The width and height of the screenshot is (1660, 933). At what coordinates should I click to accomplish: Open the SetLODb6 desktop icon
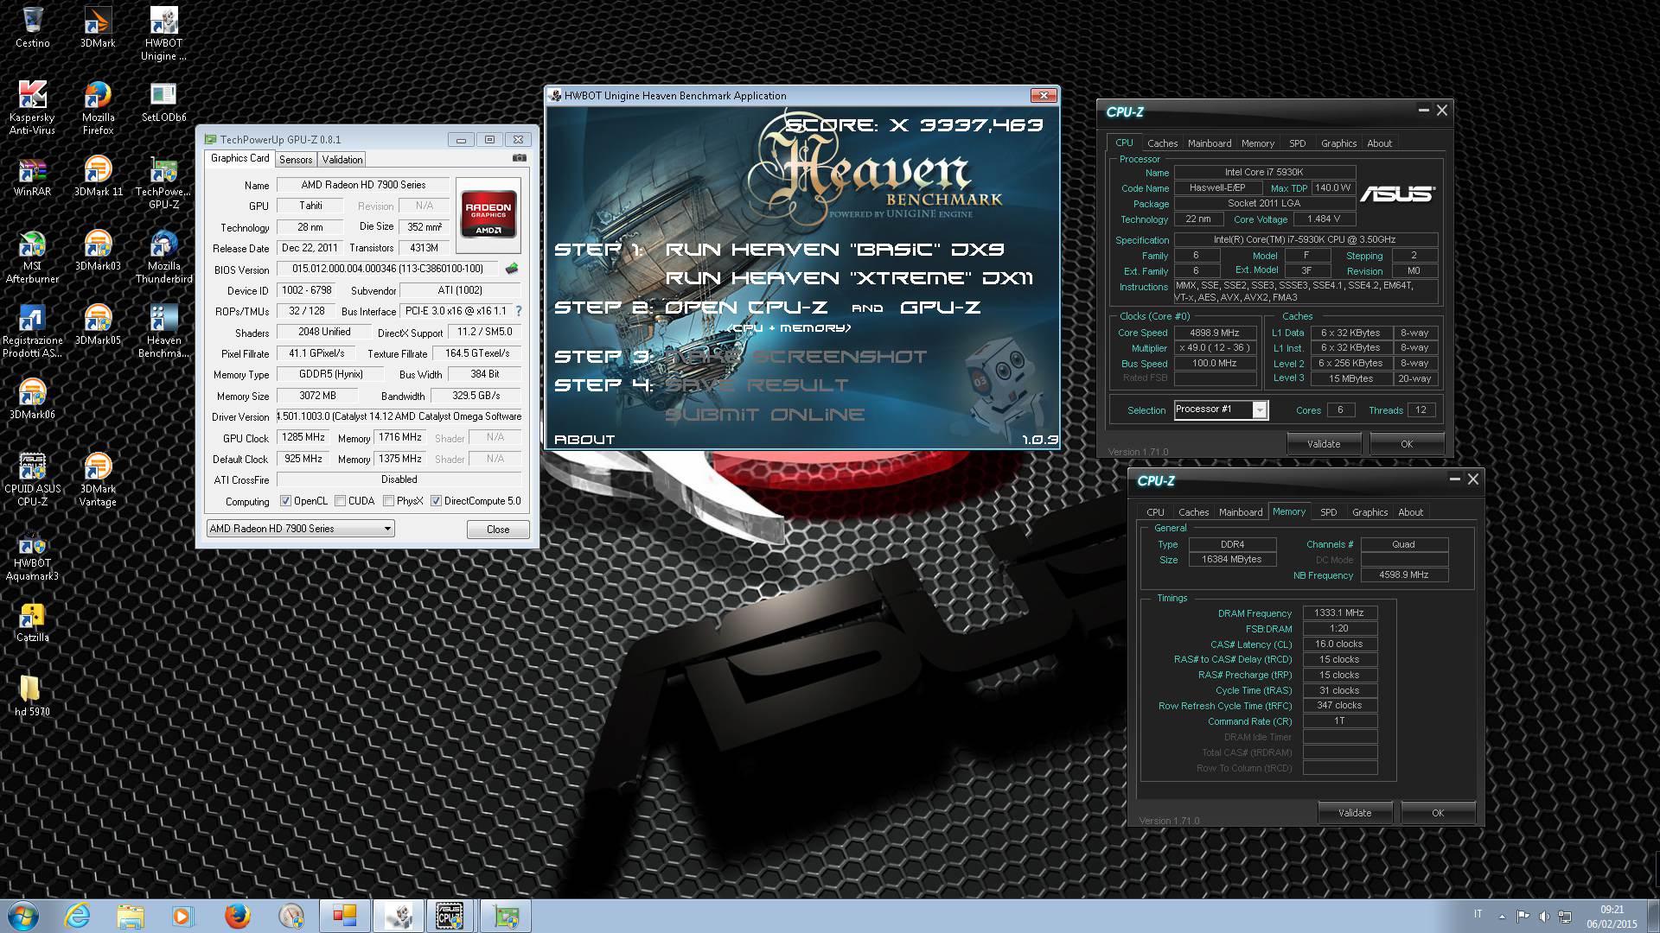[163, 102]
